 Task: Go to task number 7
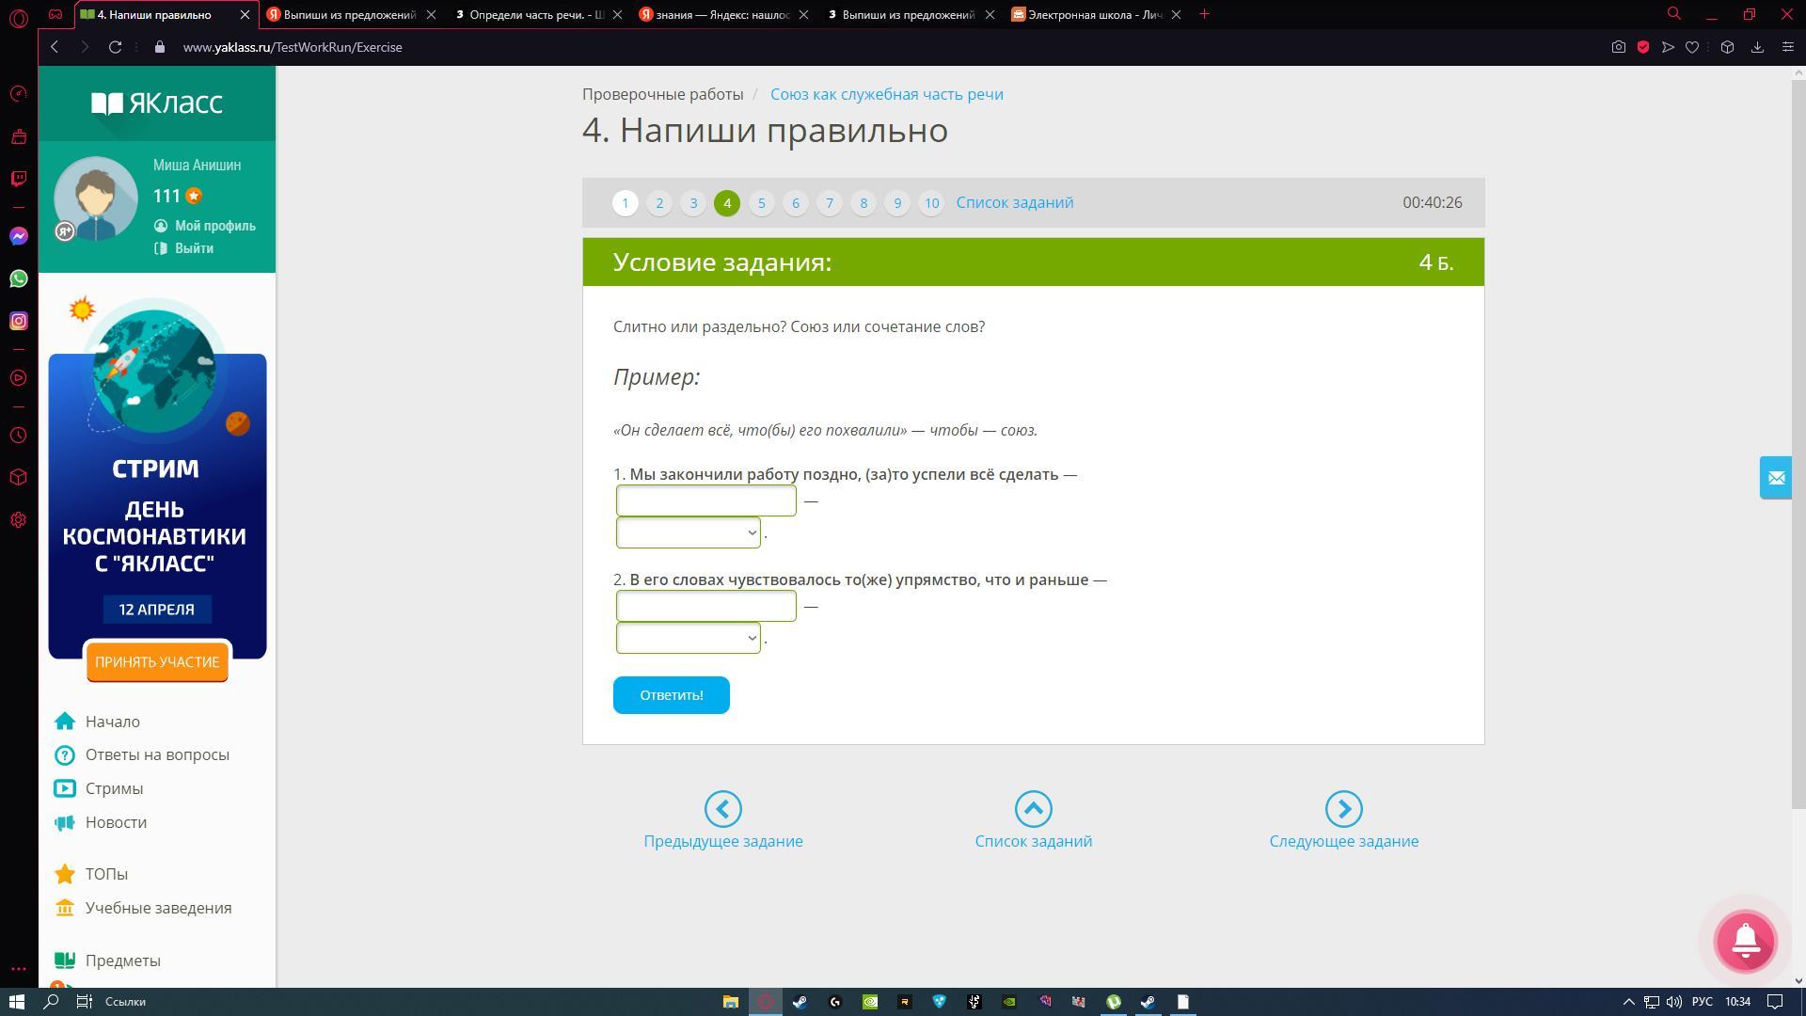pos(829,203)
